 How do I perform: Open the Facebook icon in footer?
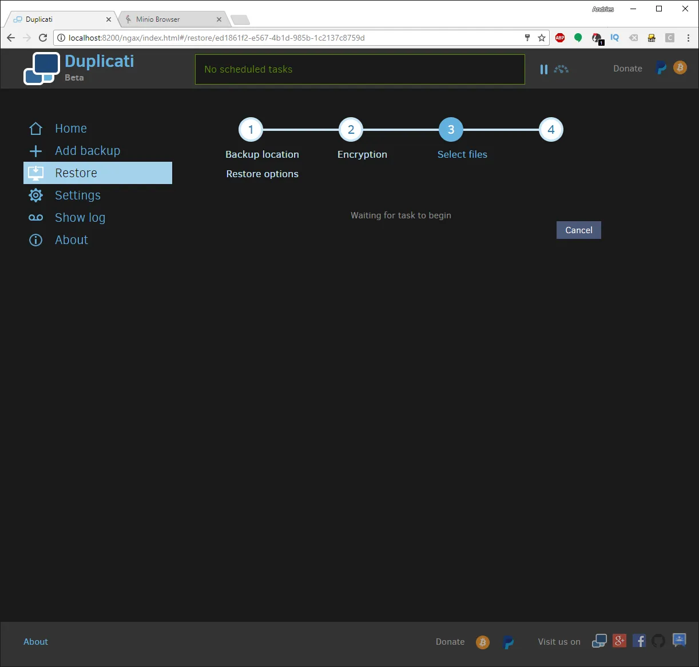tap(639, 641)
